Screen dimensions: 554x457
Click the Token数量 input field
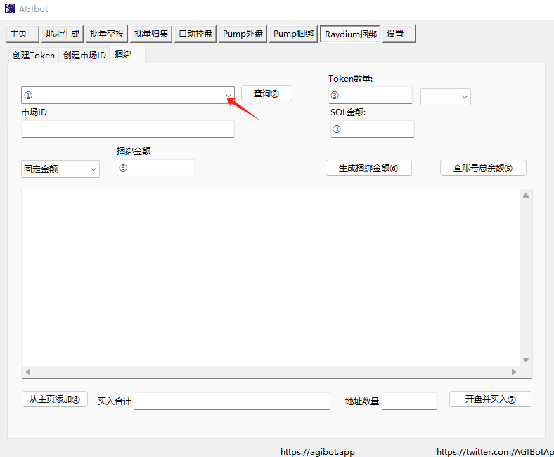(x=371, y=96)
